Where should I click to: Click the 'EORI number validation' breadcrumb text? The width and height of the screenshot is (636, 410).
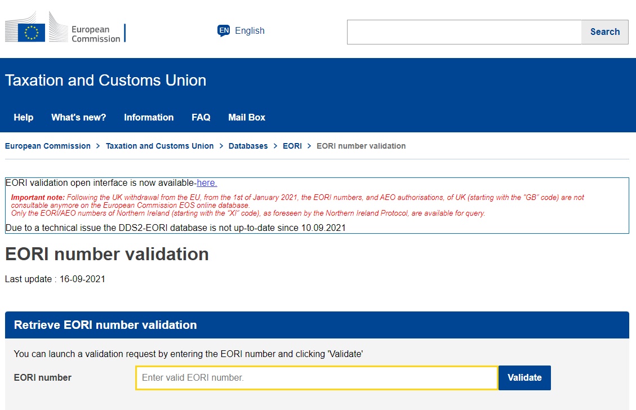pyautogui.click(x=361, y=146)
